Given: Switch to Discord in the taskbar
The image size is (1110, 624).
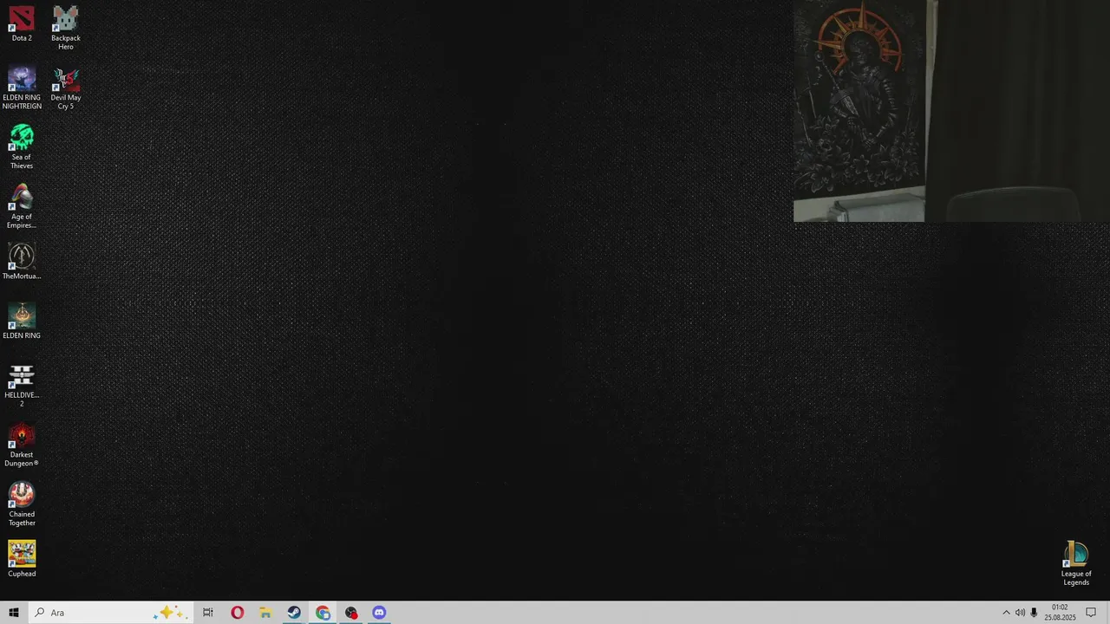Looking at the screenshot, I should coord(379,613).
